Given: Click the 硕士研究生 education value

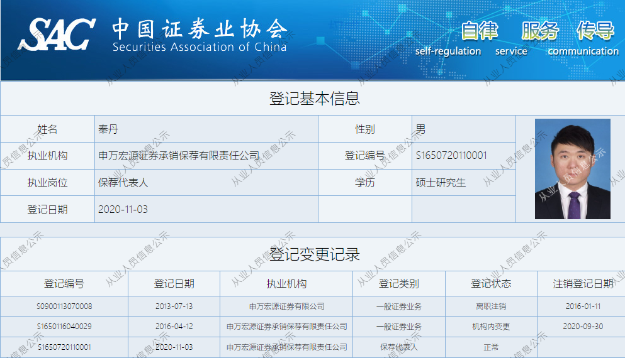Looking at the screenshot, I should pyautogui.click(x=441, y=183).
